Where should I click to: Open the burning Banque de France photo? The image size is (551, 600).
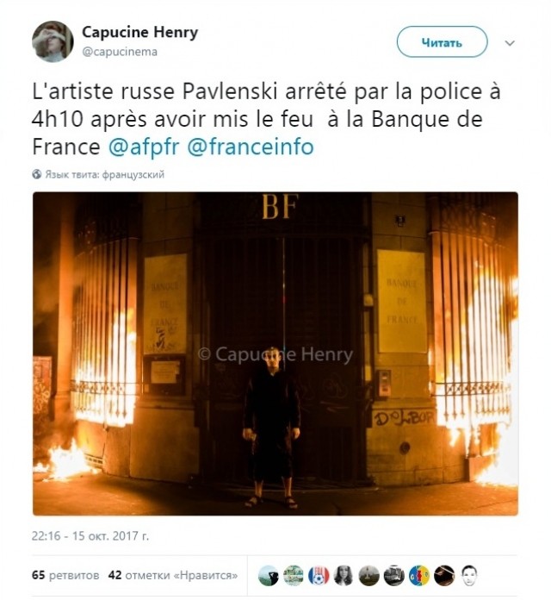tap(275, 353)
